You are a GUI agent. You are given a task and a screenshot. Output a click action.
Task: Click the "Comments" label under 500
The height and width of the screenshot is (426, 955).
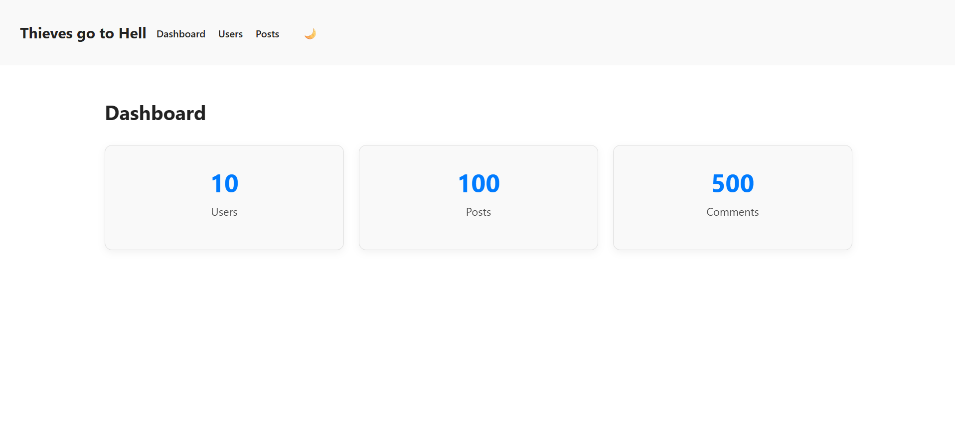coord(732,212)
